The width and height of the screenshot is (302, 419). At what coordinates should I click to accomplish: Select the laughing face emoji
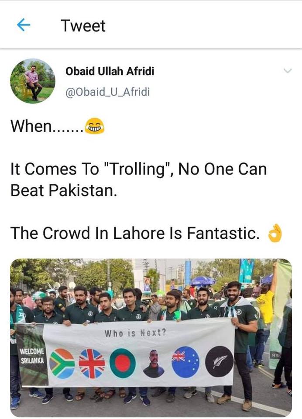point(95,126)
